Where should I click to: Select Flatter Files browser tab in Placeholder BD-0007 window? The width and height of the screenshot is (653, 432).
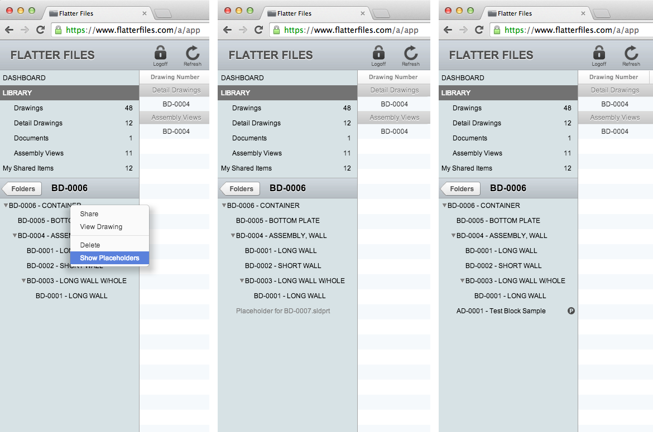point(314,13)
